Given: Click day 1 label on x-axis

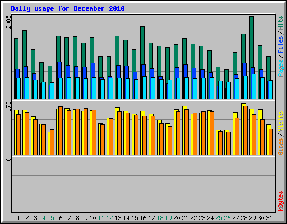Looking at the screenshot, I should tap(18, 218).
